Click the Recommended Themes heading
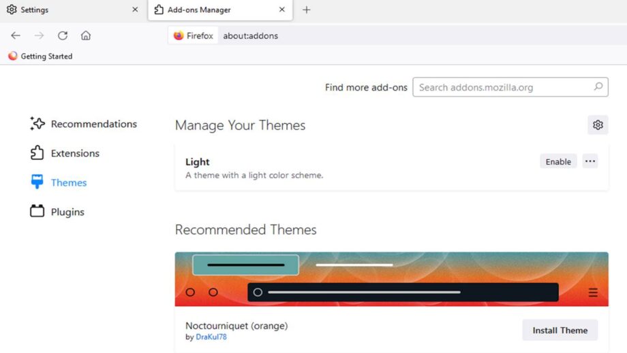 [x=246, y=230]
